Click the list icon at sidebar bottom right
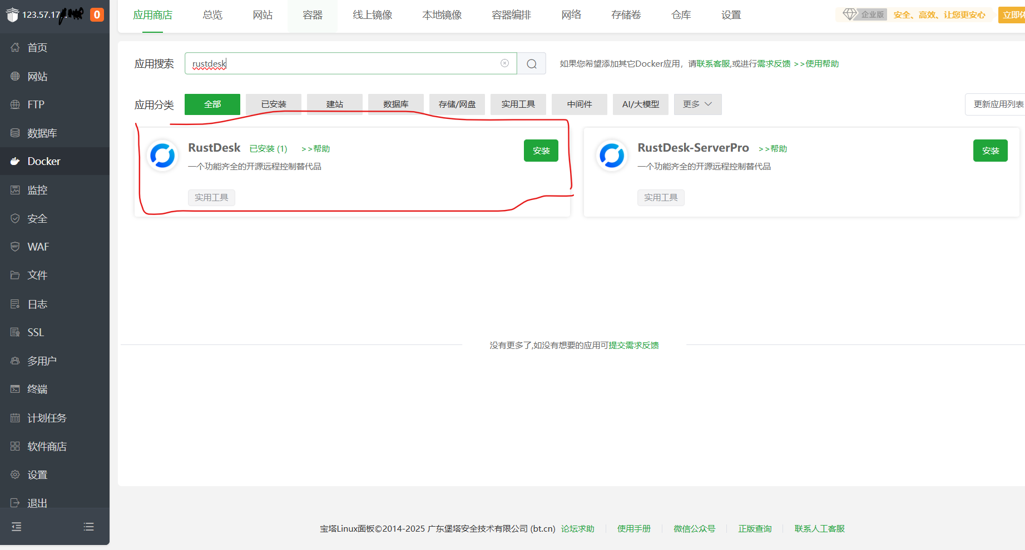The height and width of the screenshot is (550, 1025). point(88,527)
